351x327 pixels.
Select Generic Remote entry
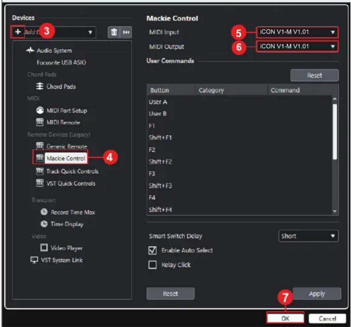67,146
